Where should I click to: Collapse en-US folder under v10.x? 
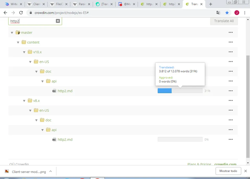[x=30, y=62]
